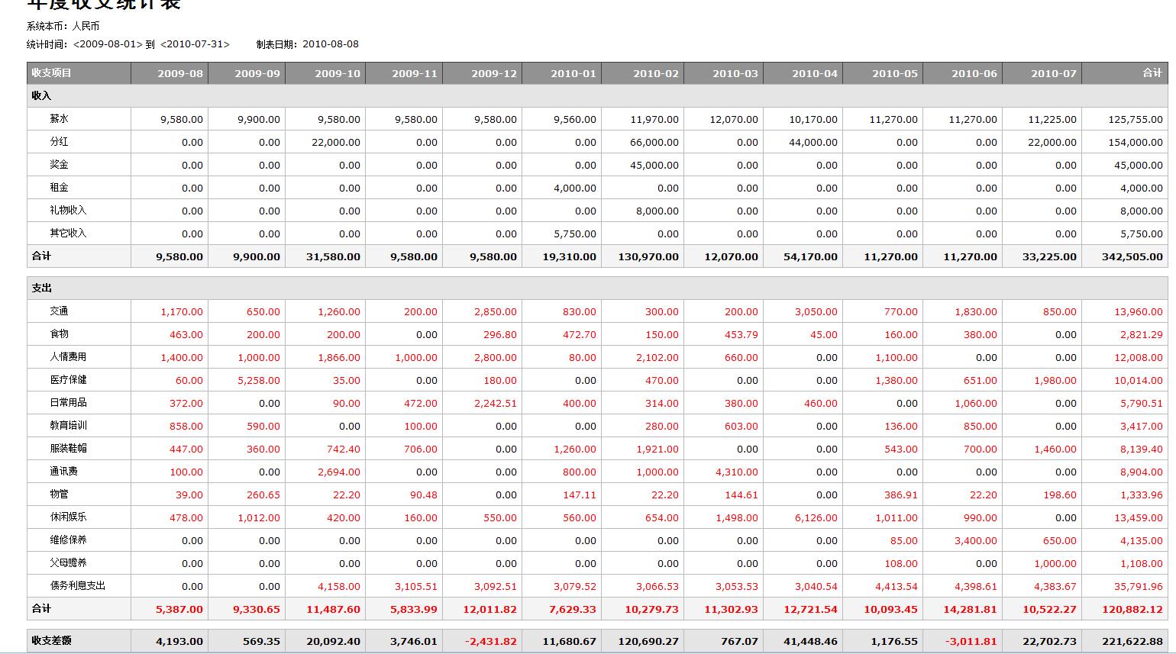Select the 薪水 row label

tap(60, 119)
